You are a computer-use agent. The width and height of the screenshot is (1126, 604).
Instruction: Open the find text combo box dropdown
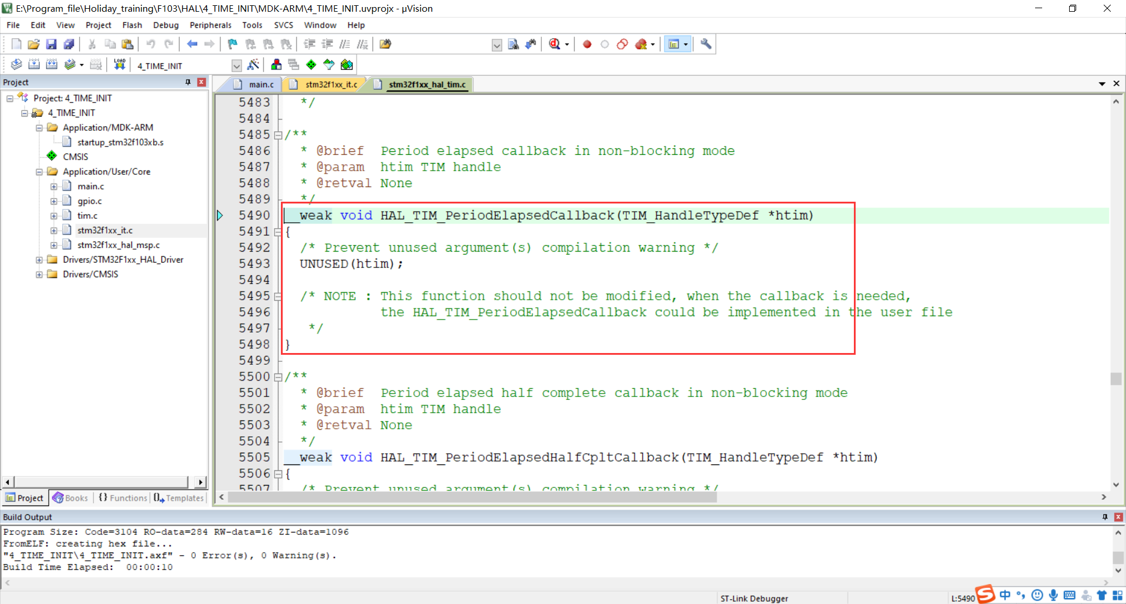coord(497,45)
